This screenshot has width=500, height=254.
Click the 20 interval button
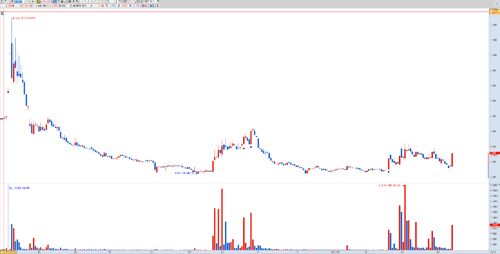click(x=96, y=2)
